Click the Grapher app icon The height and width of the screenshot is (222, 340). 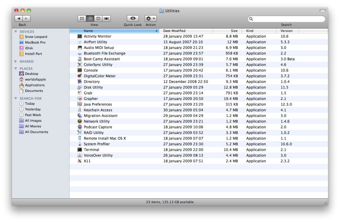pyautogui.click(x=79, y=99)
